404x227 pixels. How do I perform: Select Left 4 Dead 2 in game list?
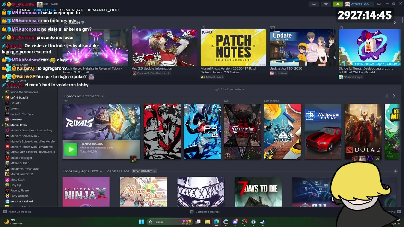click(x=19, y=98)
